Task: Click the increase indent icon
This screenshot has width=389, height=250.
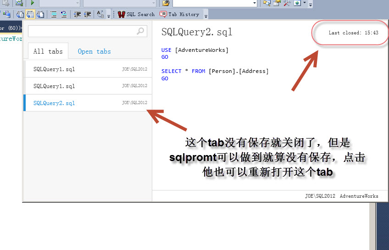Action: tap(87, 14)
